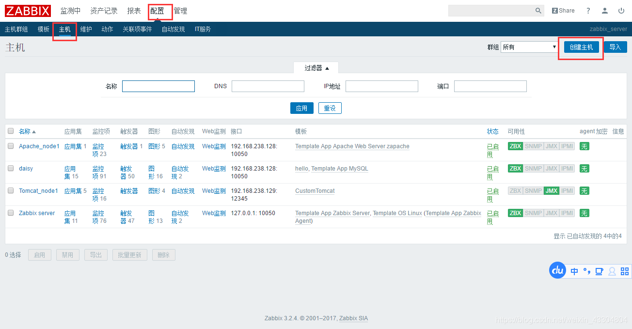Switch to the 动作 submenu
Screen dimensions: 632x329
108,29
